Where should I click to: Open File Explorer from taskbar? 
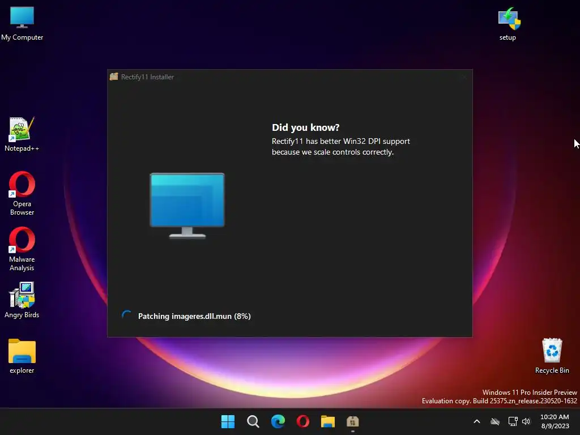pos(328,421)
